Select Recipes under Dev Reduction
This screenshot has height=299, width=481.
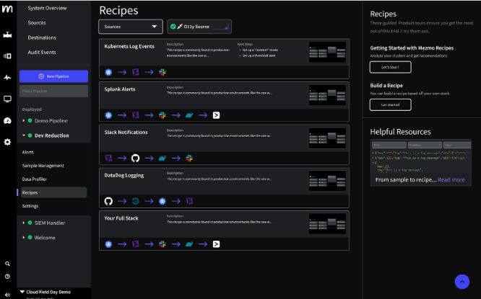tap(53, 192)
